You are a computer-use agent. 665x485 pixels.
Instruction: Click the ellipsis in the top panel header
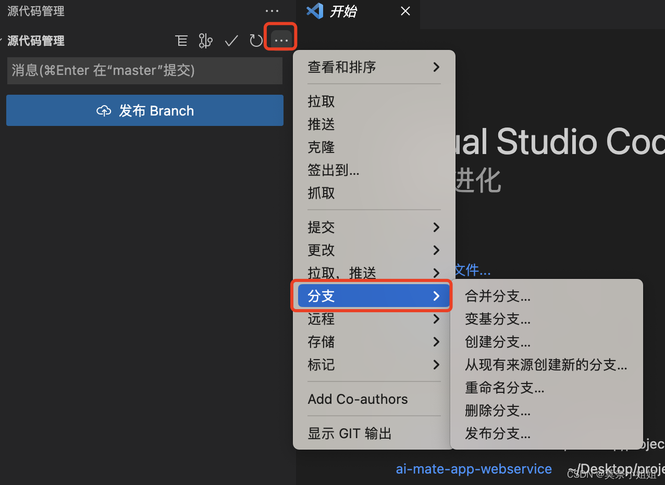(x=272, y=11)
